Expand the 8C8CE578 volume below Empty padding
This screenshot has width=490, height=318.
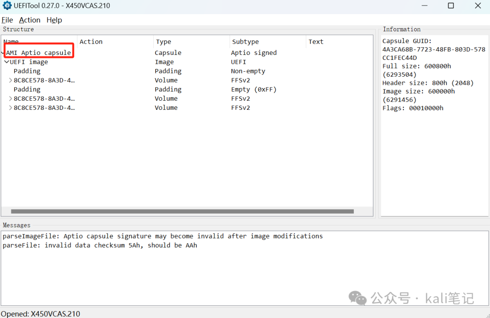tap(10, 98)
